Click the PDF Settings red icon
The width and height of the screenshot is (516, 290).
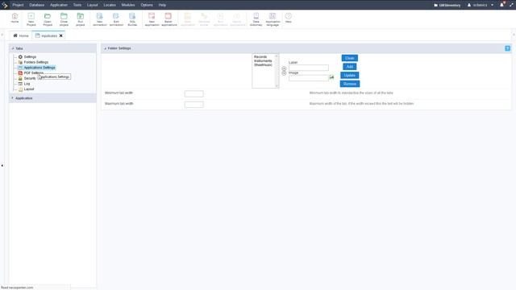point(20,73)
